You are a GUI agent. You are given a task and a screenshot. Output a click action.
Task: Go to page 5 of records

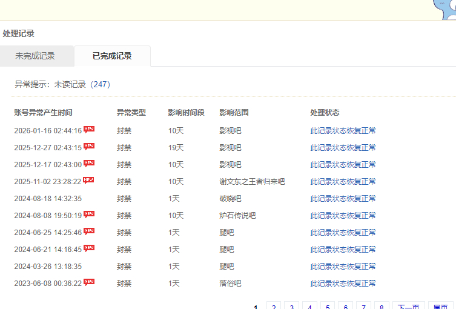pyautogui.click(x=328, y=306)
